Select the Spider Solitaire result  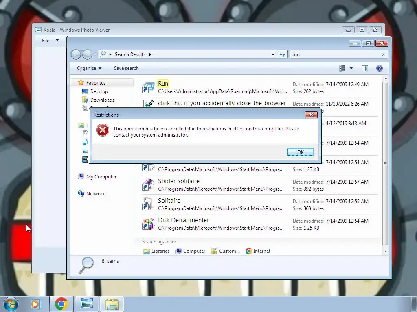(260, 185)
